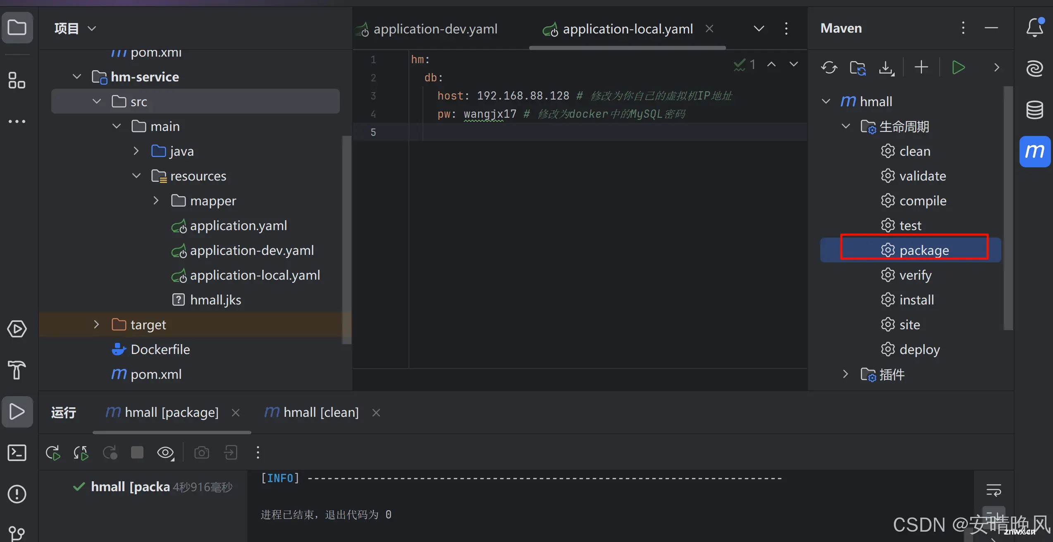Expand the 插件 plugins node

point(846,374)
